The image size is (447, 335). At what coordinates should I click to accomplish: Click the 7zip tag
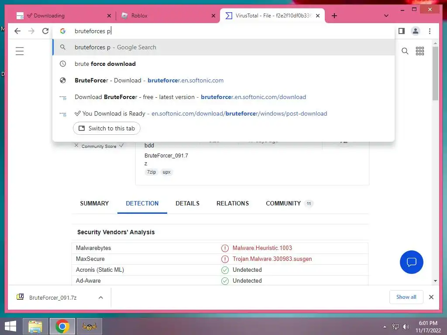tap(151, 172)
